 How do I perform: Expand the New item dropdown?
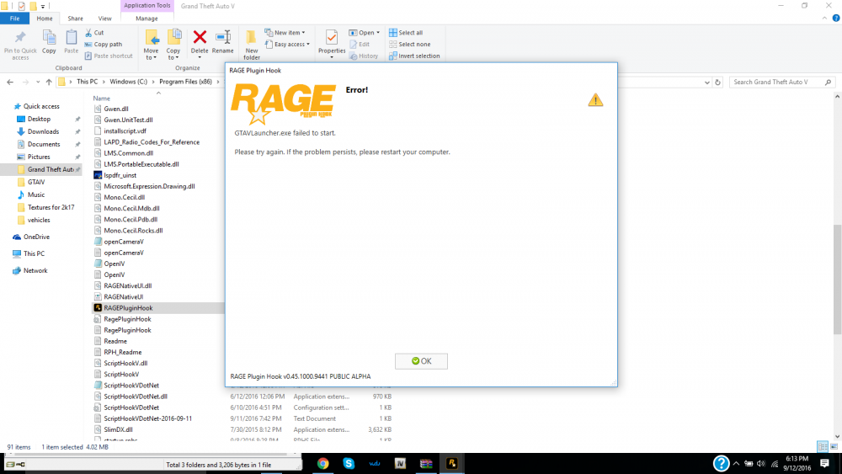pos(303,33)
